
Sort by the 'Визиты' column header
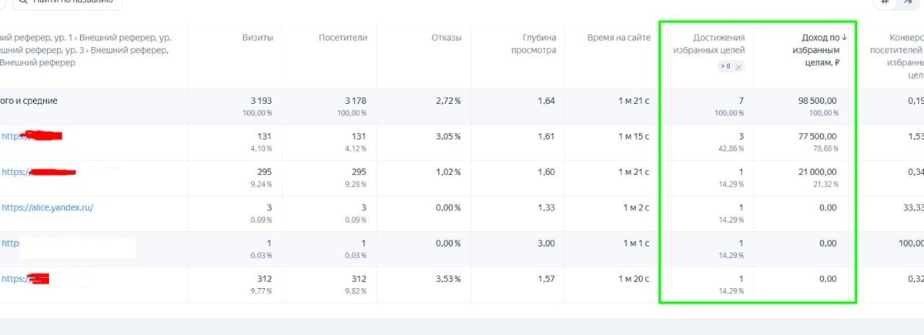257,38
